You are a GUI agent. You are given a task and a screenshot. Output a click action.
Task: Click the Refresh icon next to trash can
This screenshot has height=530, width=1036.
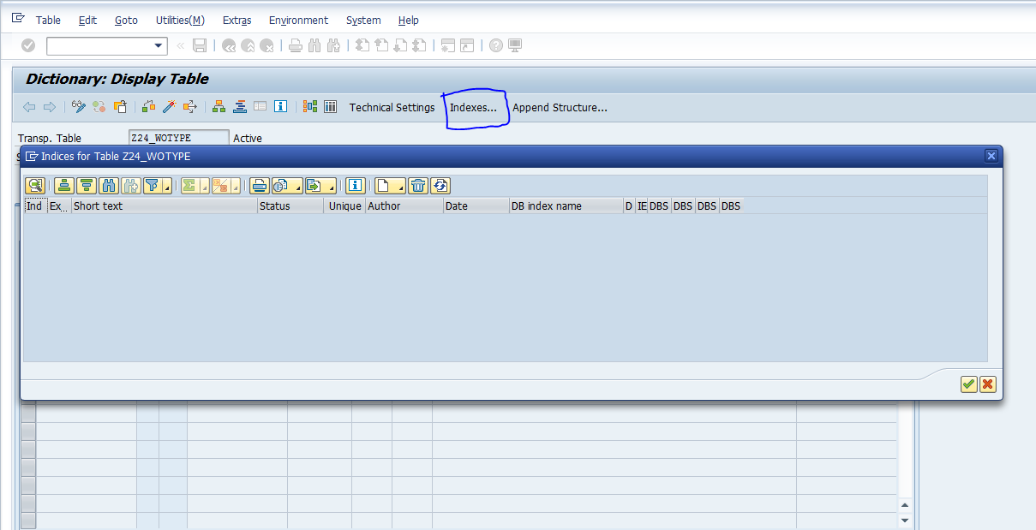440,186
